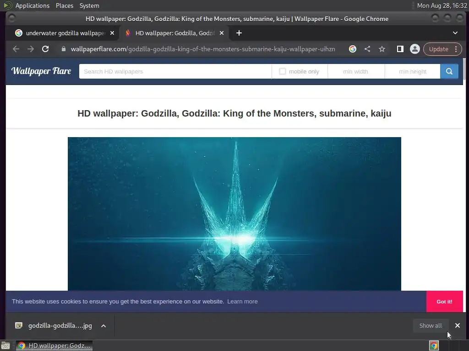The height and width of the screenshot is (351, 469).
Task: Enable the mobile only checkbox
Action: click(x=282, y=71)
